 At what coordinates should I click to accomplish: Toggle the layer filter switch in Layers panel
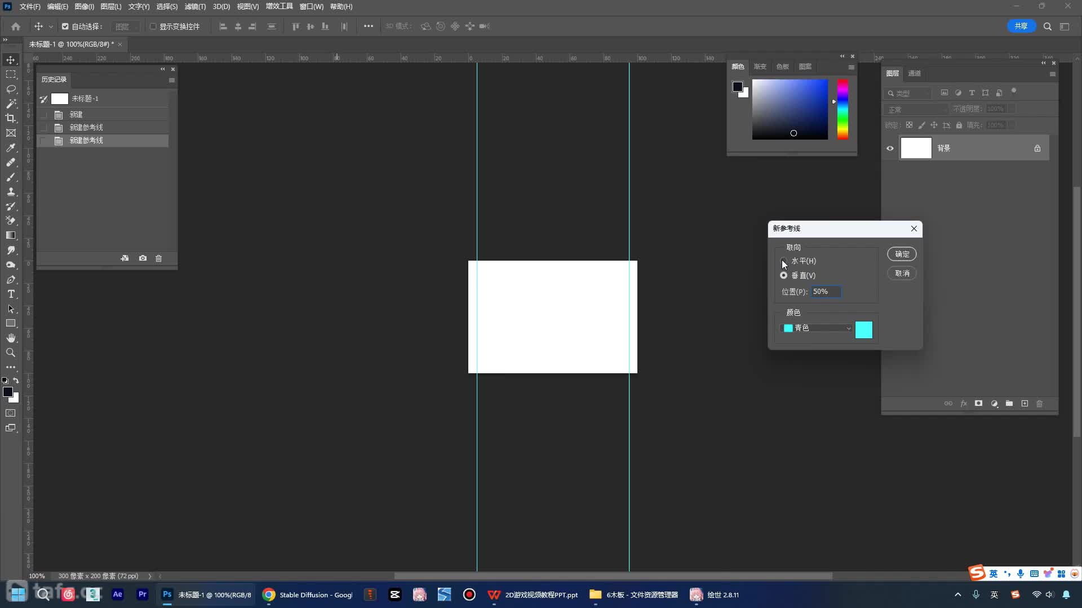click(x=1013, y=91)
